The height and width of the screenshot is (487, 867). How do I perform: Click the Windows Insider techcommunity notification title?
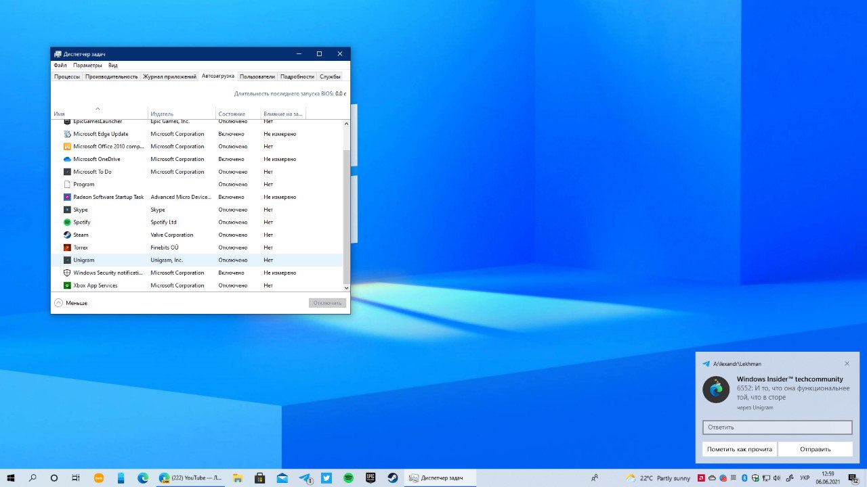(x=790, y=379)
